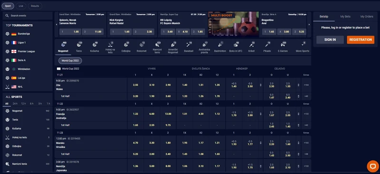
Task: Filter all sports by 12 h
Action: tap(23, 103)
